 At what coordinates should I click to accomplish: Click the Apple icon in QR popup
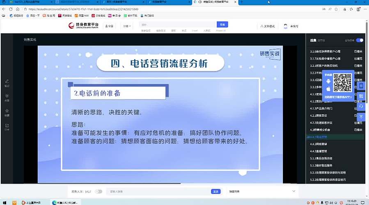coord(328,89)
